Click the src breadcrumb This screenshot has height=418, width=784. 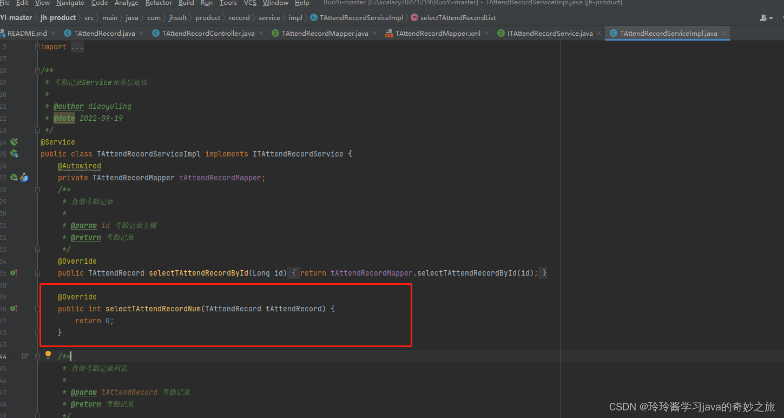(x=89, y=18)
